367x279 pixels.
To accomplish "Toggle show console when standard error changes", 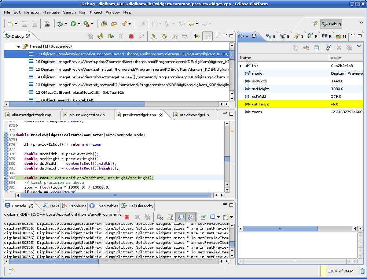I will (x=191, y=217).
